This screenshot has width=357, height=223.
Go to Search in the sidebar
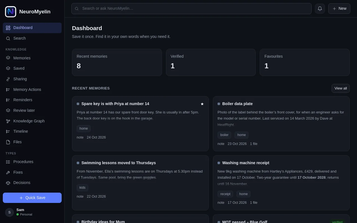tap(32, 38)
